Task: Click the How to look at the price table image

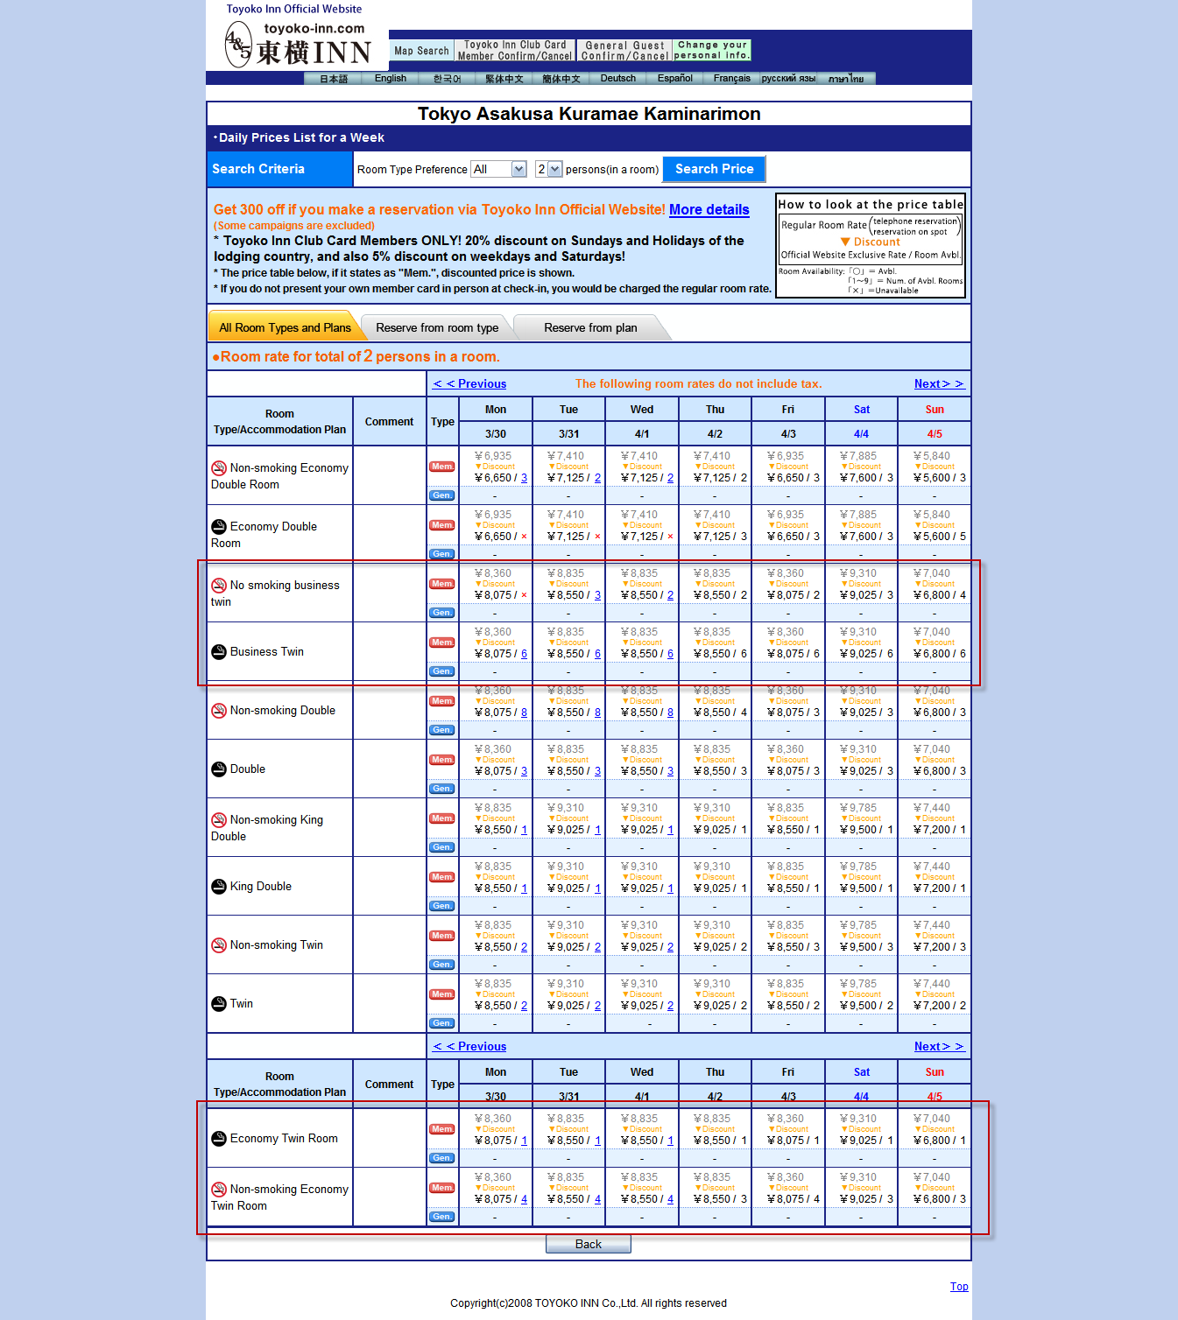Action: pos(871,245)
